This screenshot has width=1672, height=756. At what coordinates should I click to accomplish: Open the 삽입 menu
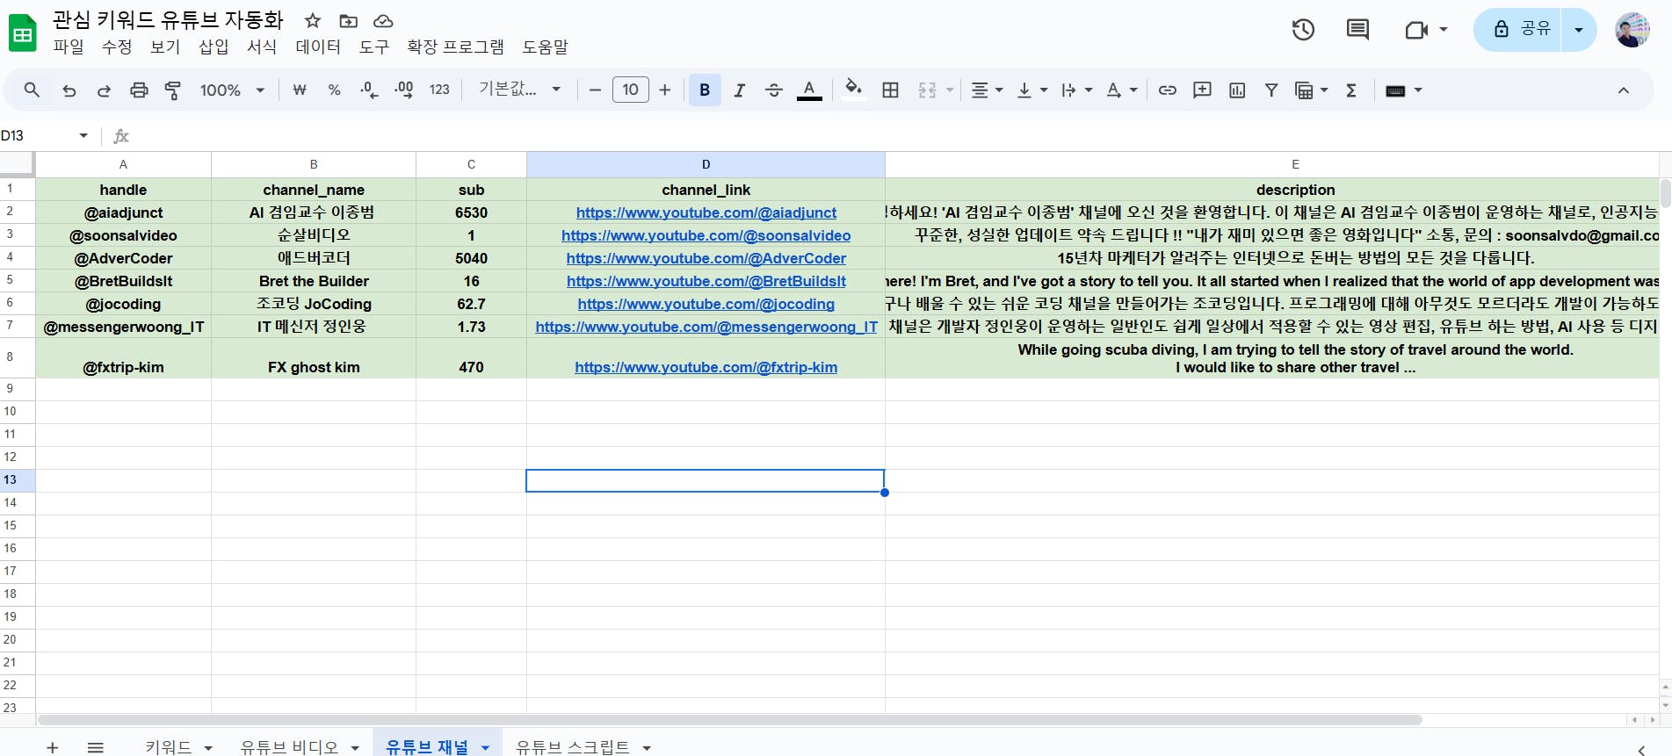pyautogui.click(x=214, y=47)
